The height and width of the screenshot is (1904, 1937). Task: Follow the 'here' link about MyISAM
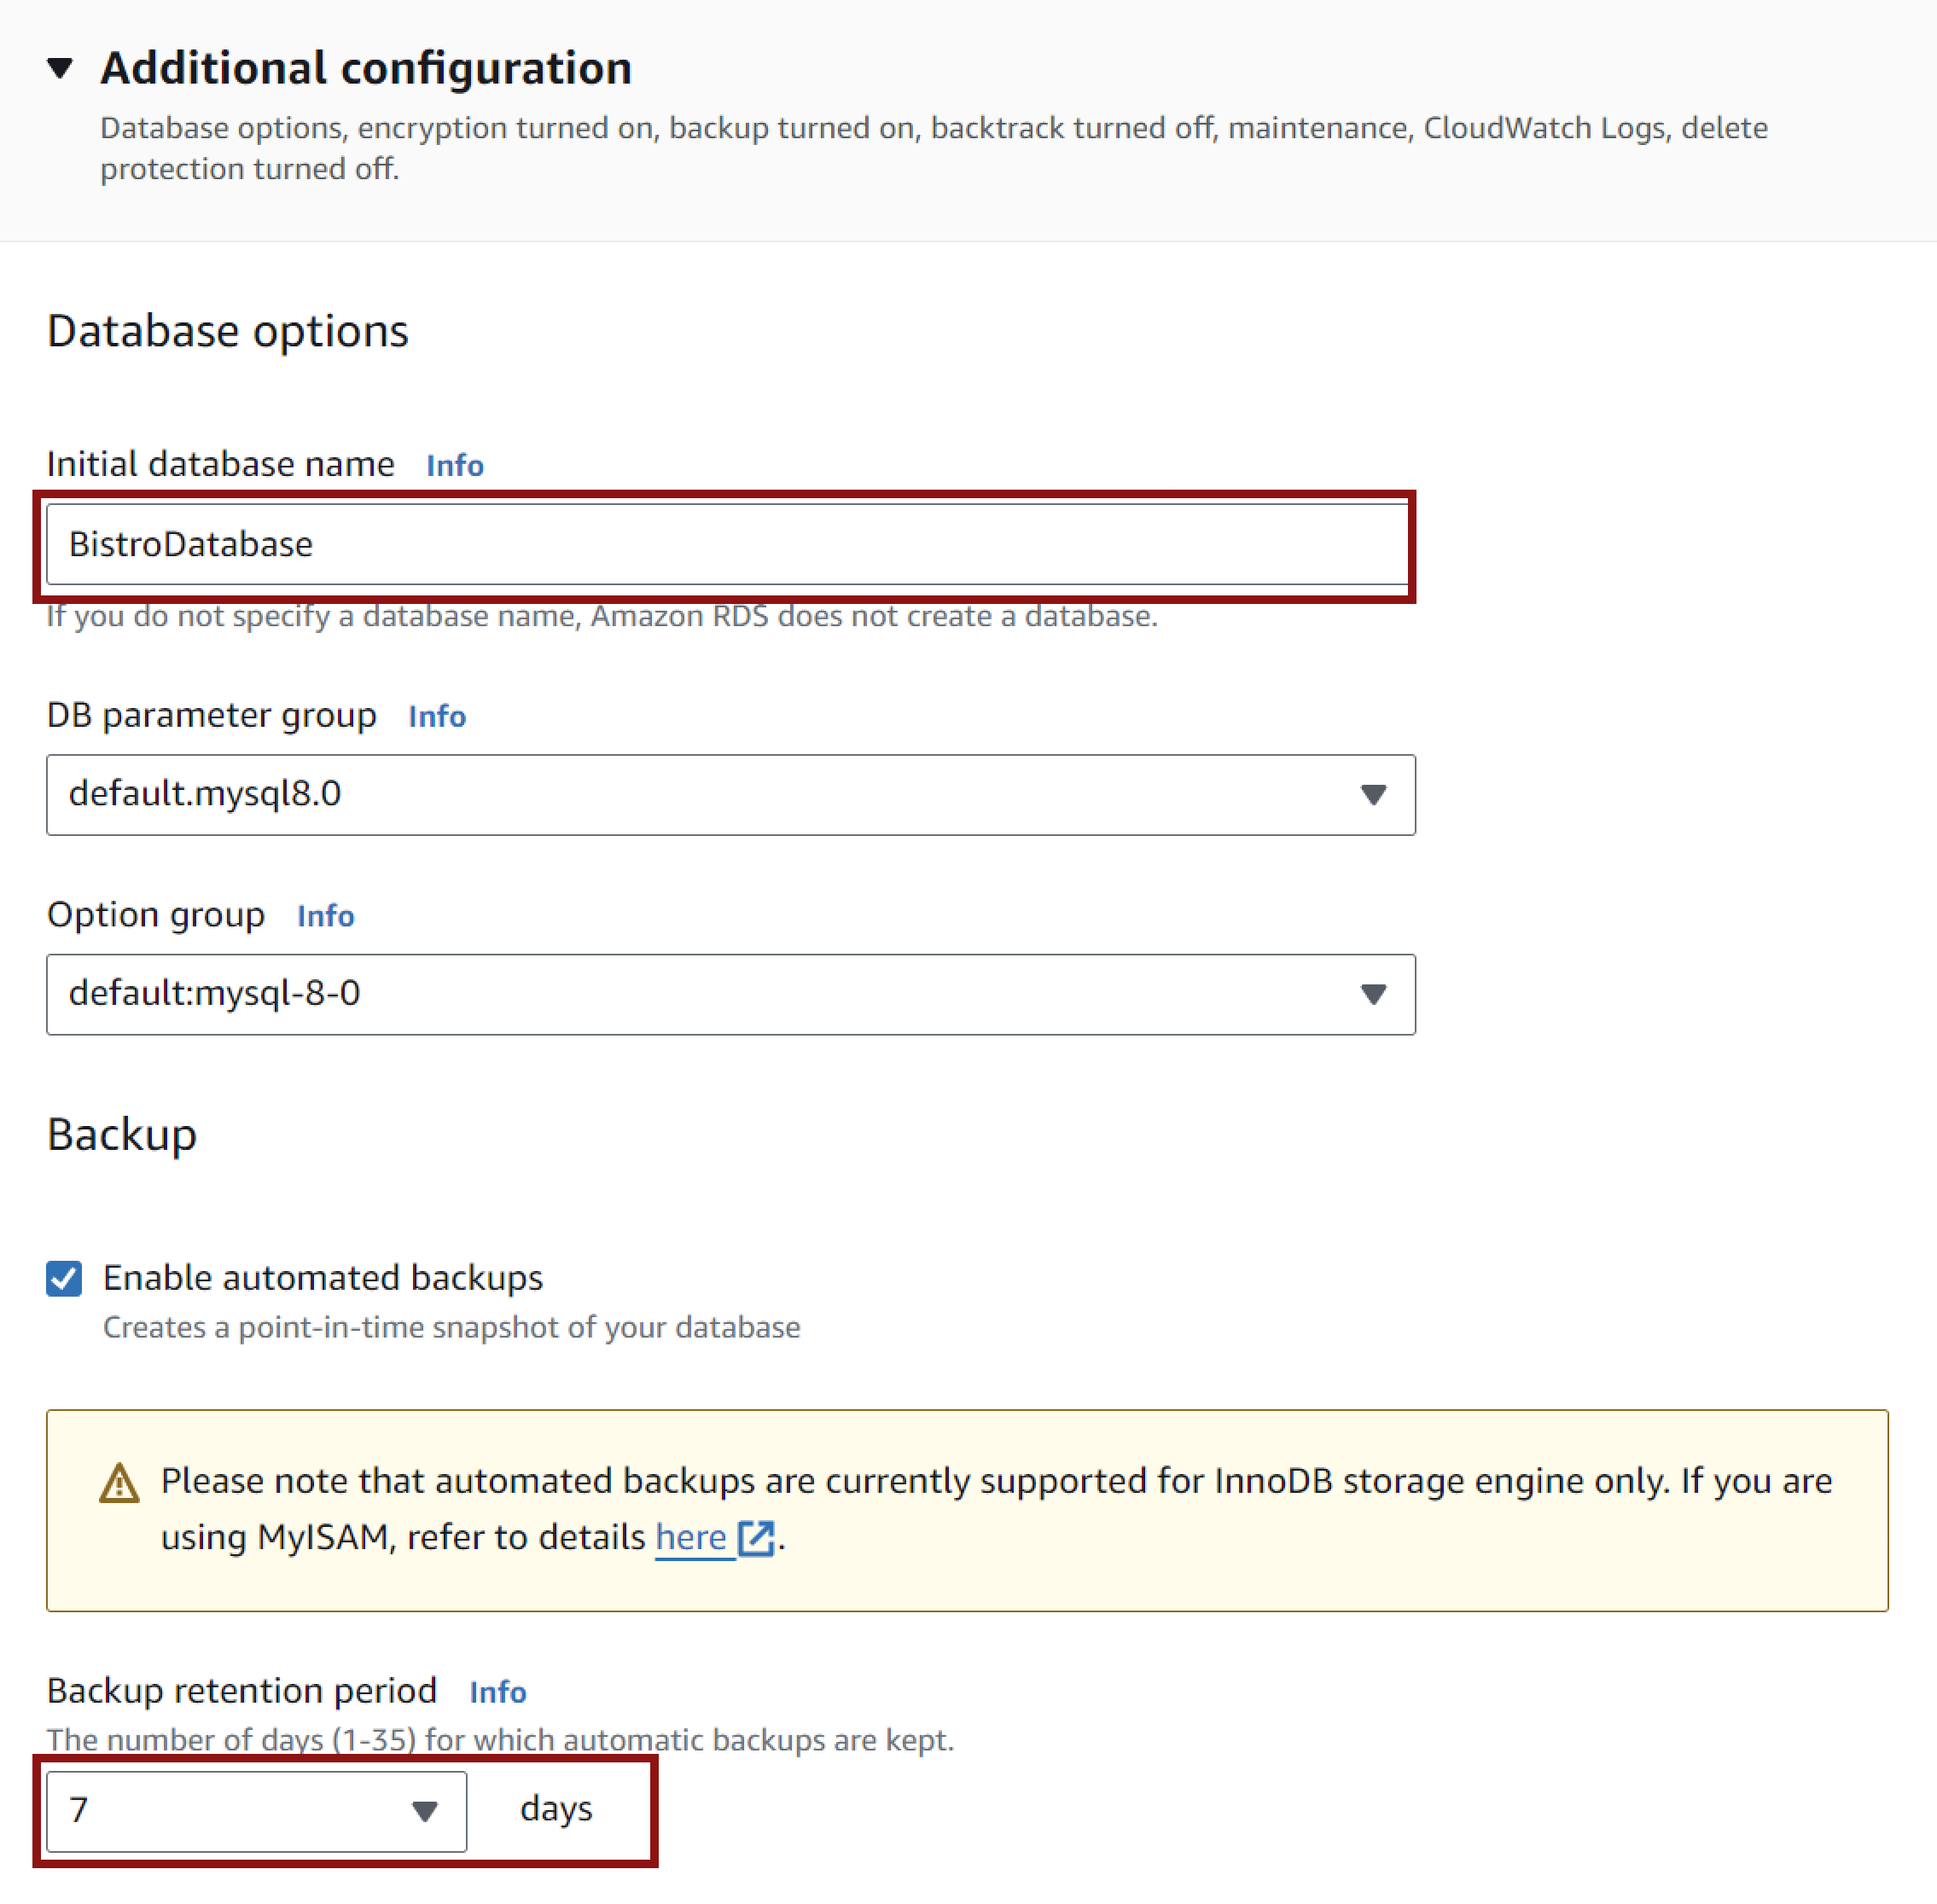pos(690,1537)
